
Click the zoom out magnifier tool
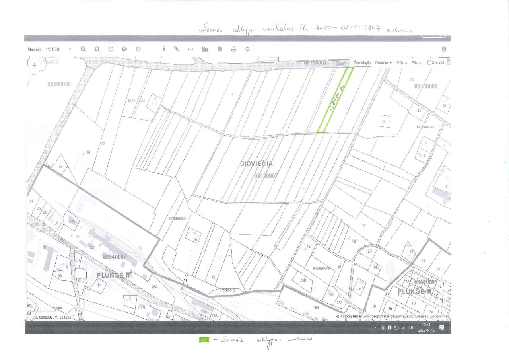(x=97, y=49)
